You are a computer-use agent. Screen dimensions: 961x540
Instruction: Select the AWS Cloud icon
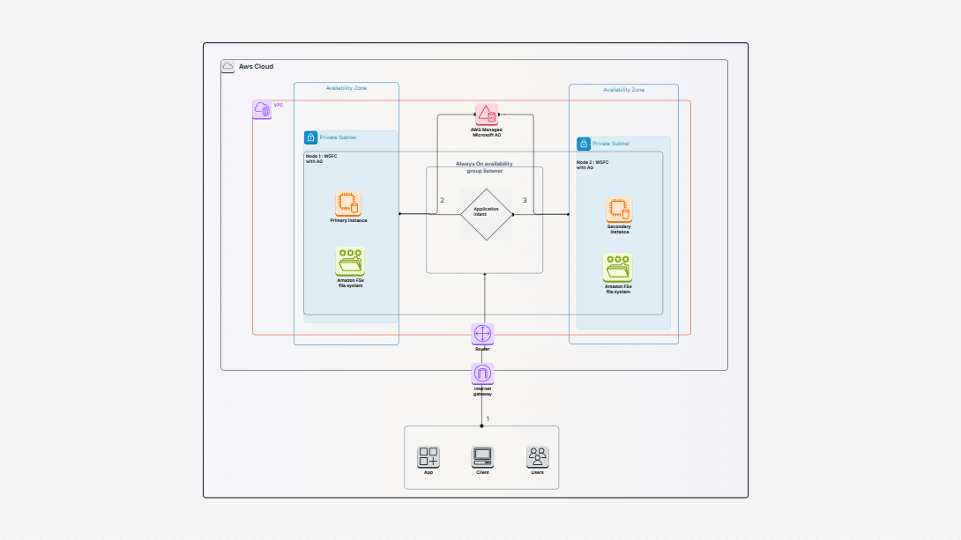pyautogui.click(x=227, y=66)
